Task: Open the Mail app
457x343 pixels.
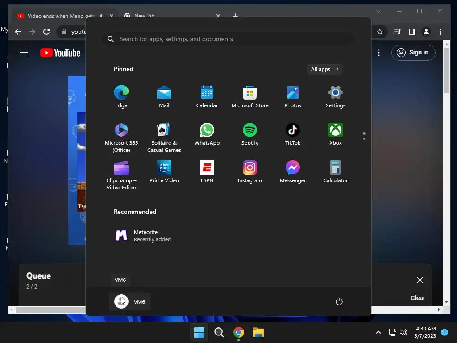Action: [164, 96]
